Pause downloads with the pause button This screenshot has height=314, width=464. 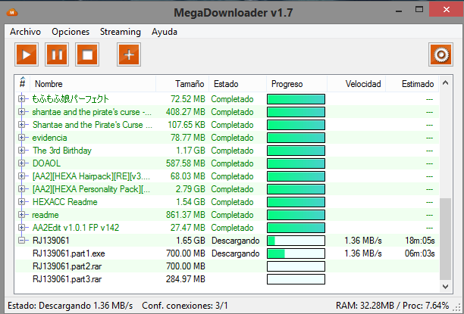pos(57,54)
